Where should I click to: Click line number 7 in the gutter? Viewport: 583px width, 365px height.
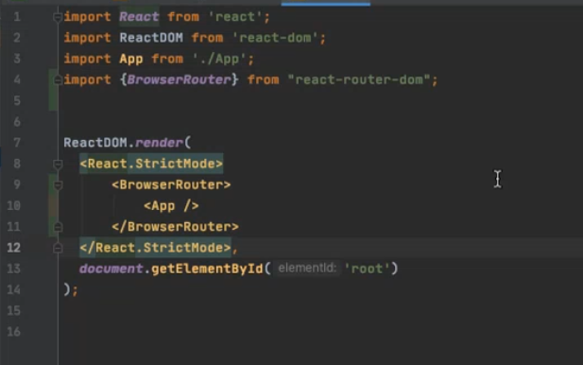click(17, 143)
